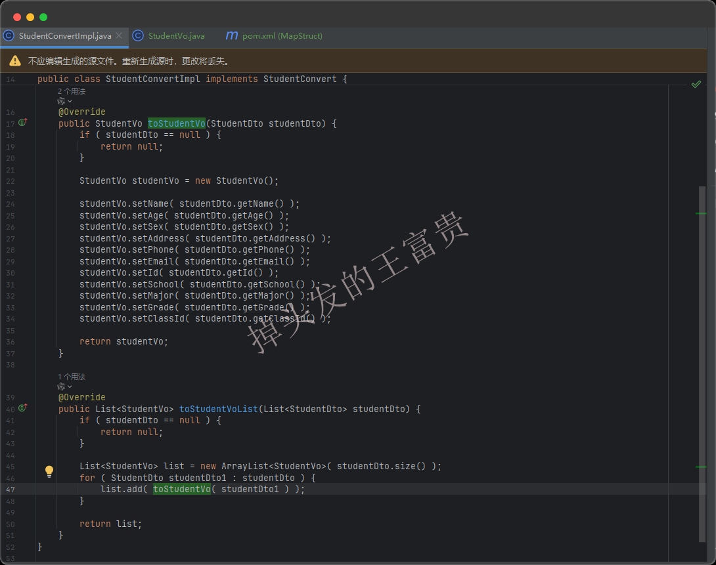716x565 pixels.
Task: Click the green inspection checkmark icon
Action: pos(696,85)
